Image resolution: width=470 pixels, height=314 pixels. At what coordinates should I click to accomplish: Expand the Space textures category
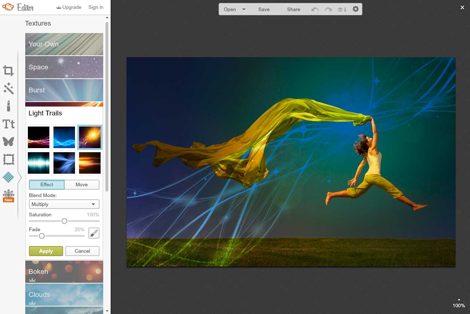(x=64, y=67)
